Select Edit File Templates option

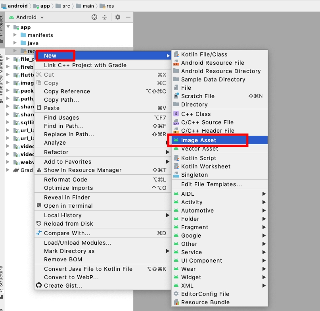[211, 184]
